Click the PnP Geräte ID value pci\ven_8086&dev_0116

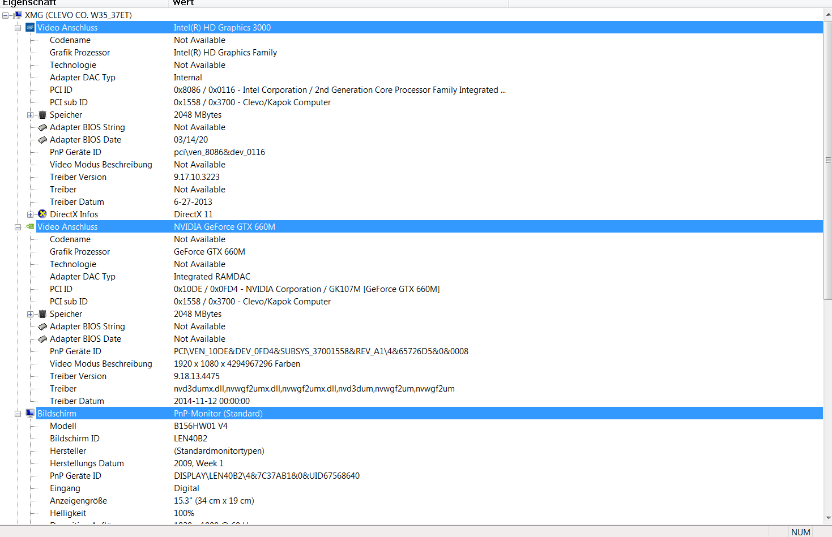[x=219, y=152]
